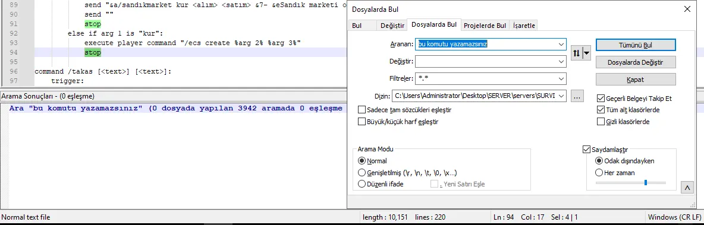The height and width of the screenshot is (225, 704).
Task: Select the Dosyalarda Bul tab
Action: tap(434, 25)
